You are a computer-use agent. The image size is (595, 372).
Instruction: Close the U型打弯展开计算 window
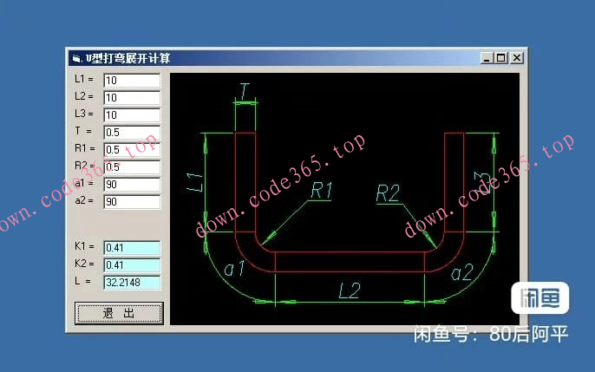[x=517, y=58]
